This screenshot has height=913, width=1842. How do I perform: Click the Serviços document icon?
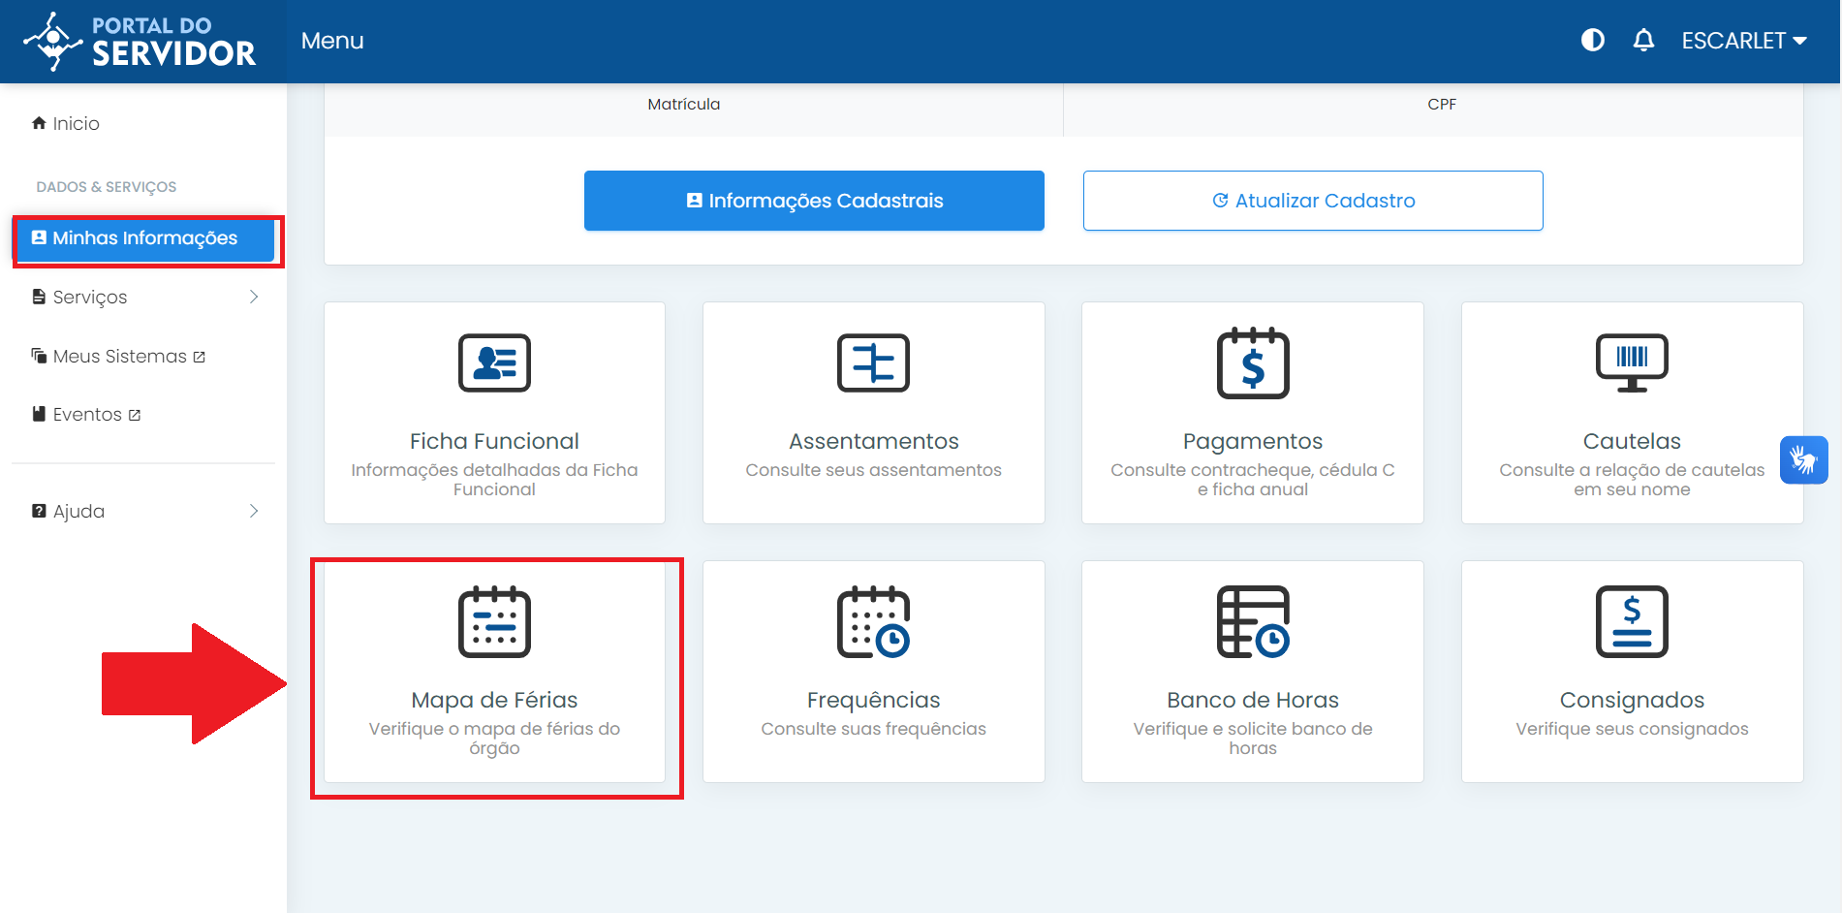pyautogui.click(x=39, y=297)
